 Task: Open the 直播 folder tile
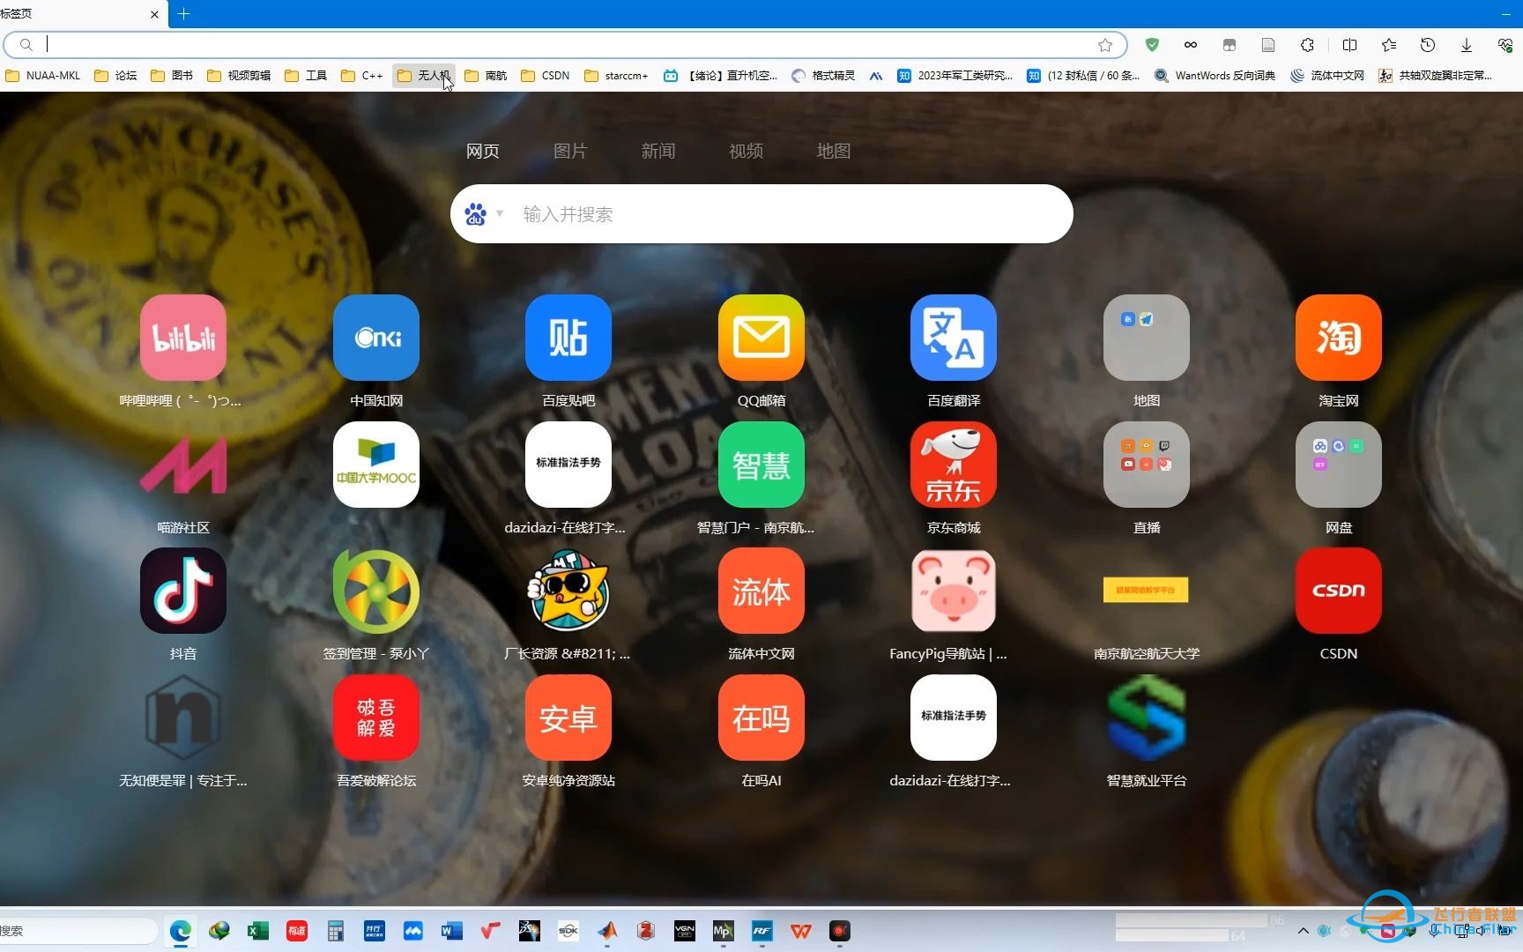click(x=1147, y=465)
